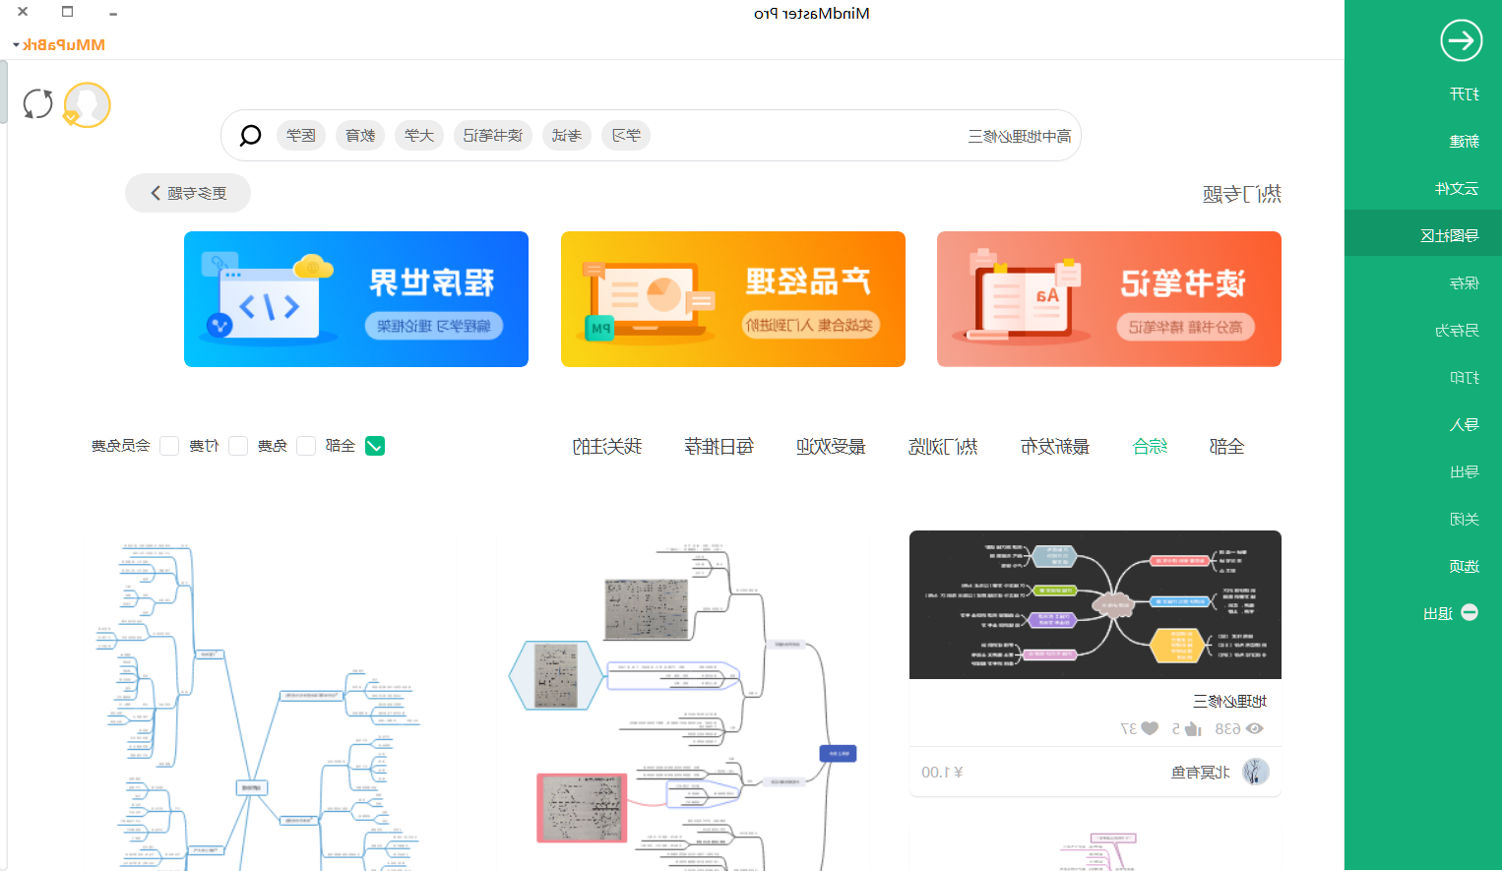Image resolution: width=1502 pixels, height=871 pixels.
Task: Click the vertical scrollbar thumb at window edge
Action: click(x=4, y=92)
